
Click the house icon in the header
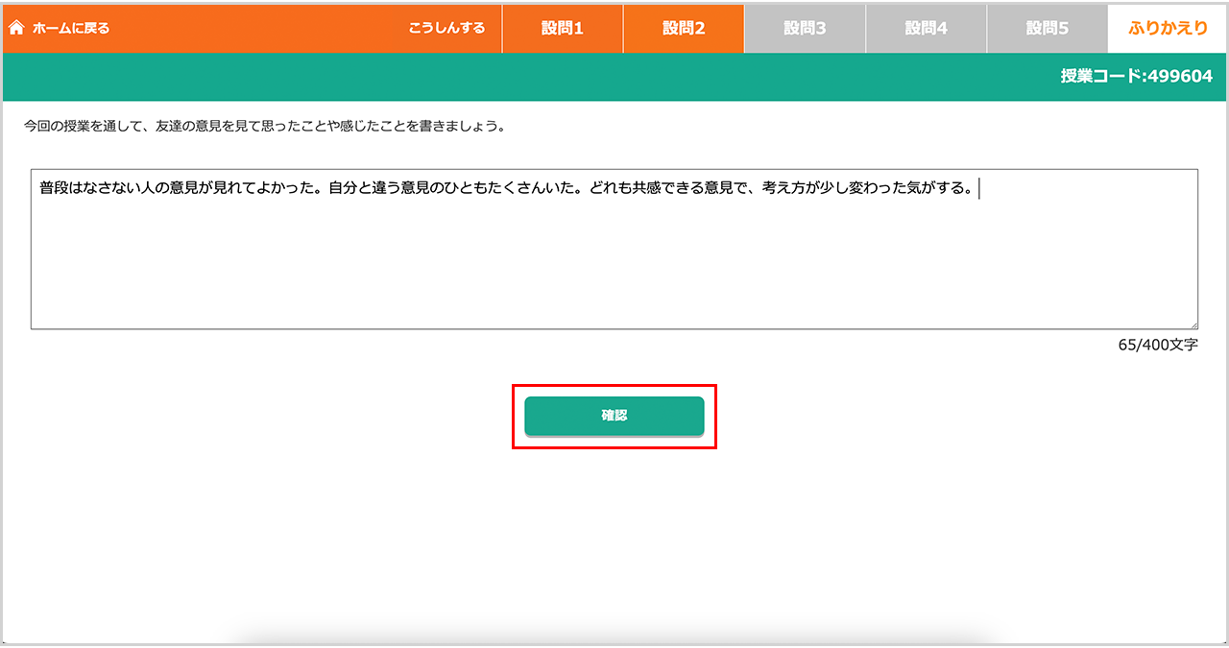[16, 28]
